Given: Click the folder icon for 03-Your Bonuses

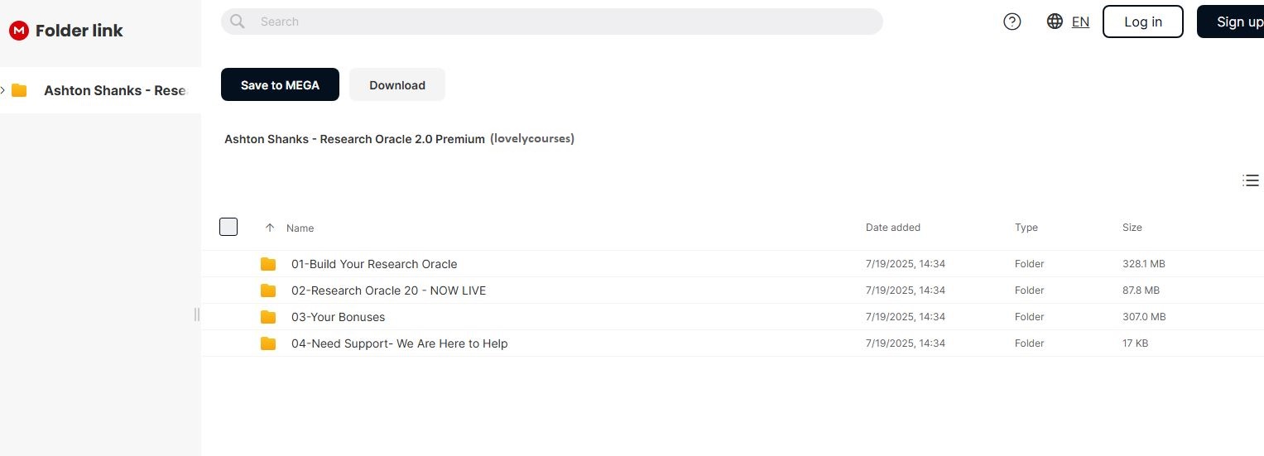Looking at the screenshot, I should [268, 317].
